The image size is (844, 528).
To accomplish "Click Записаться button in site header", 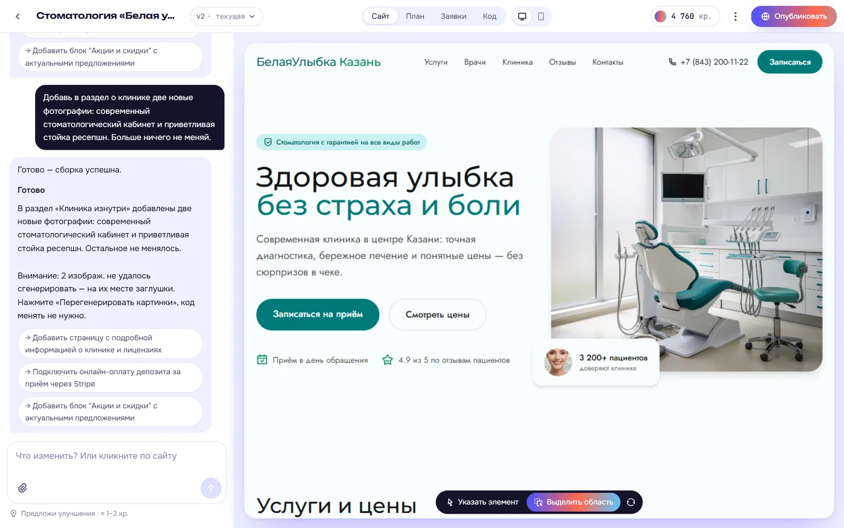I will [790, 62].
